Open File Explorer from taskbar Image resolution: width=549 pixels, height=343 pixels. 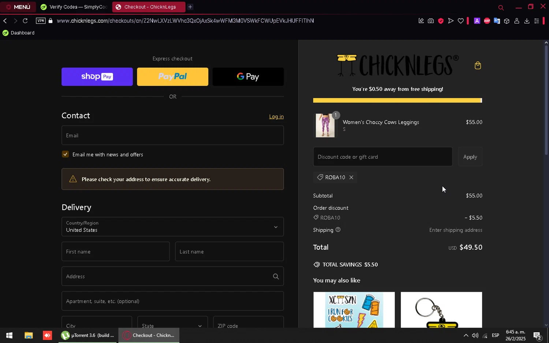(x=29, y=335)
